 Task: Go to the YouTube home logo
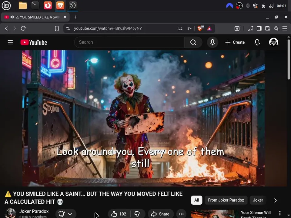click(34, 42)
